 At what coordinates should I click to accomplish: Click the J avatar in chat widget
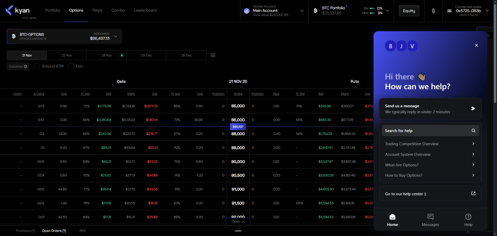pyautogui.click(x=401, y=46)
